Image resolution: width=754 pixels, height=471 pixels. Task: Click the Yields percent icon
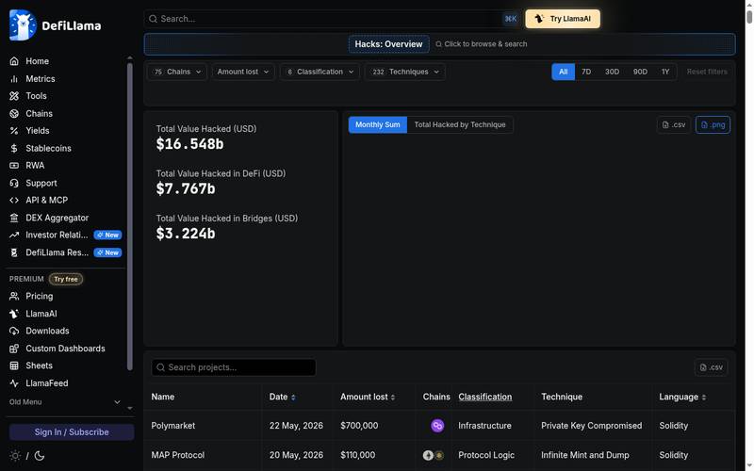click(14, 131)
